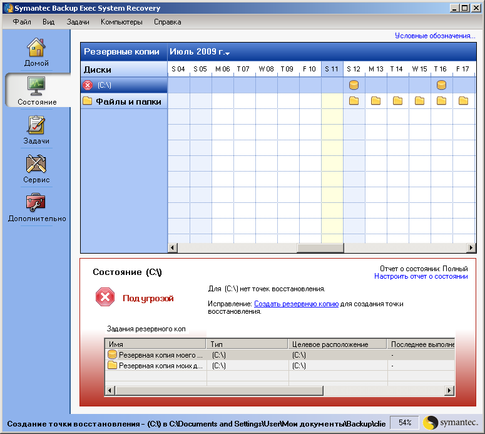Click the Состояние (C:\) panel heading

pos(128,272)
